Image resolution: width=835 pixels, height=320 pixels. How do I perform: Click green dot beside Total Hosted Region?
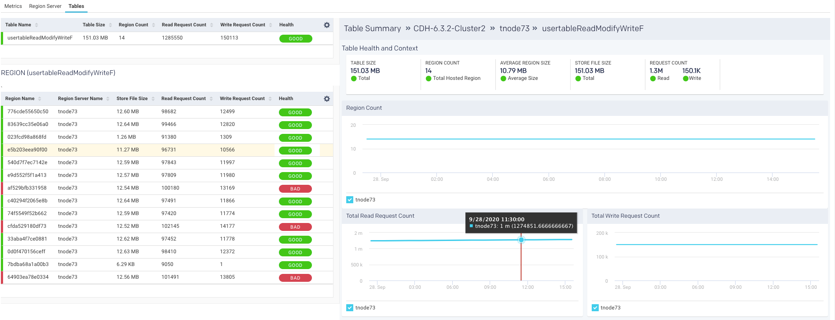(x=428, y=79)
